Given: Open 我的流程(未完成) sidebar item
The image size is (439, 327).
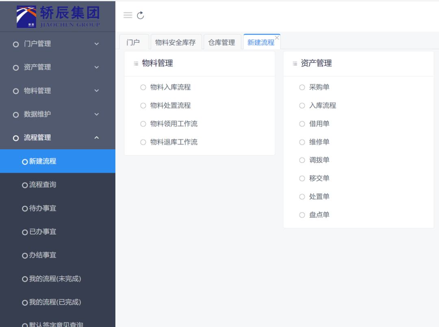Looking at the screenshot, I should pos(54,279).
